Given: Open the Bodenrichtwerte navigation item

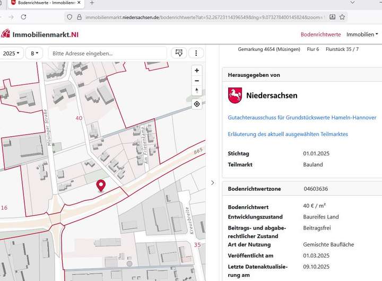Looking at the screenshot, I should point(320,34).
